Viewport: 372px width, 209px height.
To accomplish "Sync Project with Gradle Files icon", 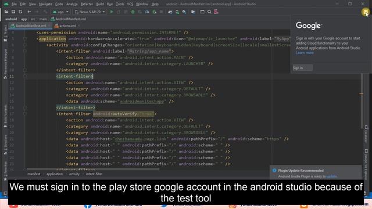I will (x=170, y=12).
